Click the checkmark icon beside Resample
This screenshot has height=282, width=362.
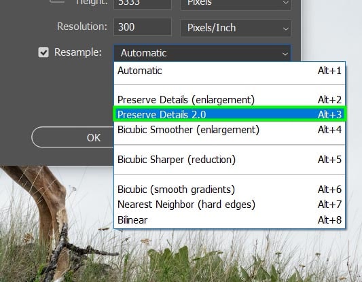coord(43,52)
